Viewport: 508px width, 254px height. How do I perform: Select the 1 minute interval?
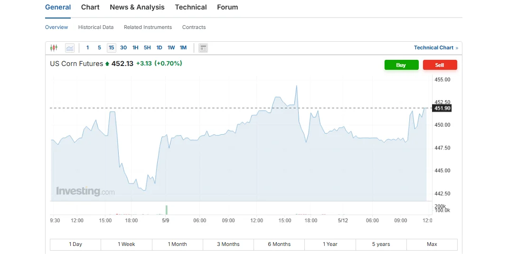87,47
